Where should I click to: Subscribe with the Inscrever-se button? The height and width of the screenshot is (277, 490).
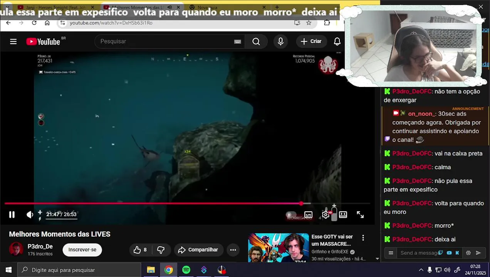(82, 250)
